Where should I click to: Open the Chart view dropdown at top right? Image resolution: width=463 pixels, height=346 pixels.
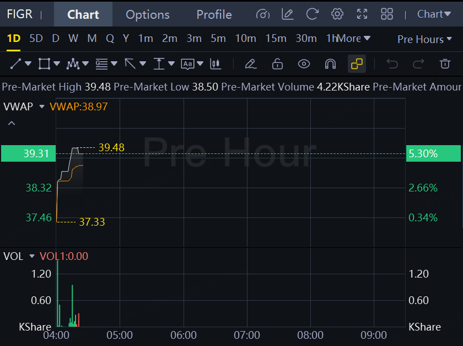pos(434,14)
